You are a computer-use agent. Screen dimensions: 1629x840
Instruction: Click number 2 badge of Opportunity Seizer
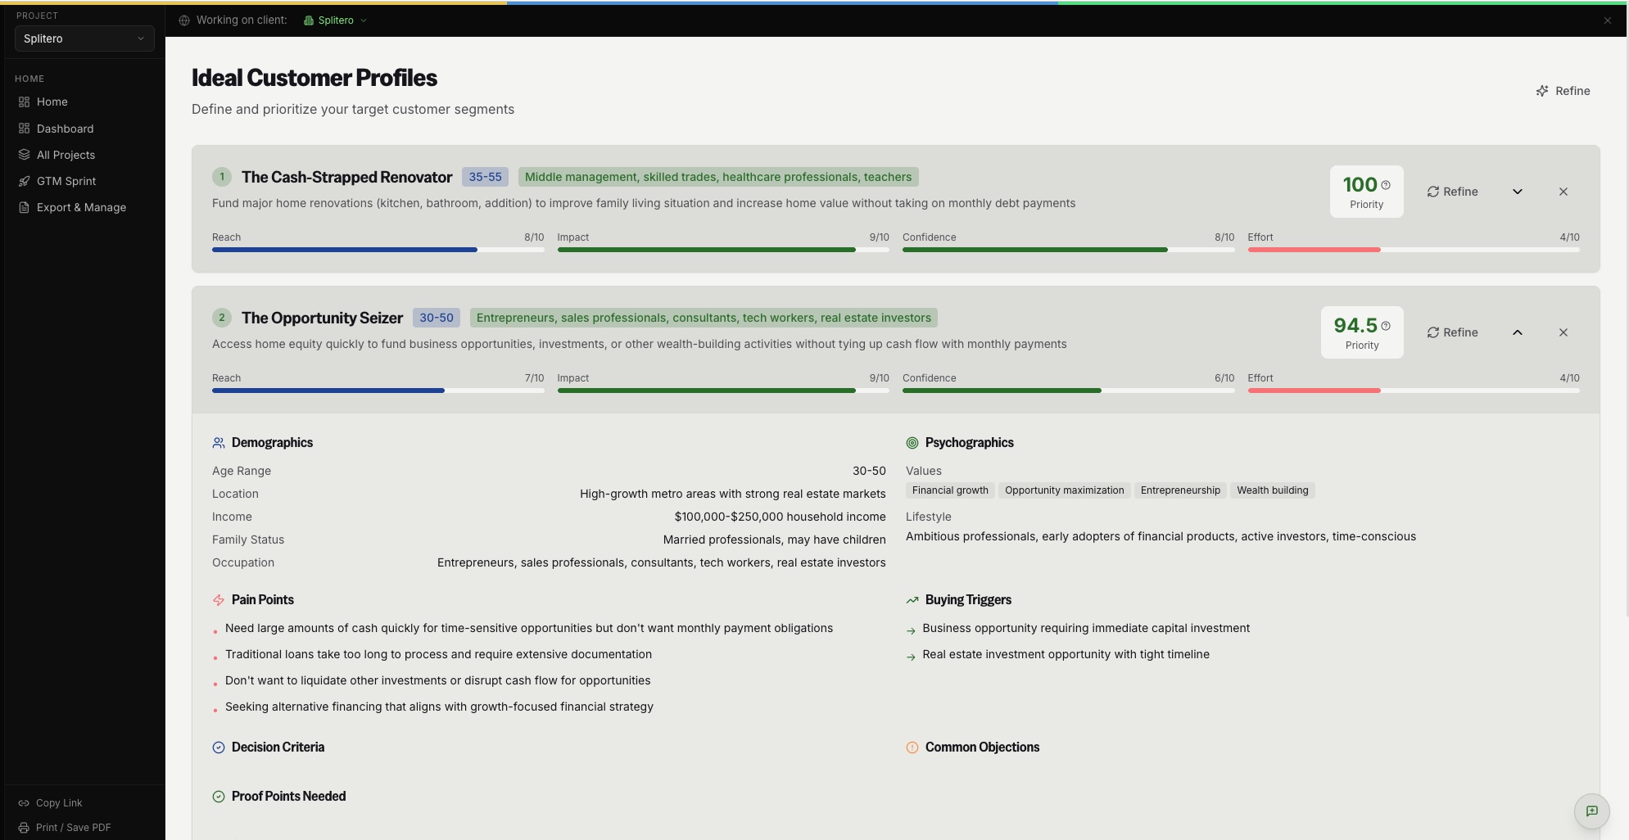pos(221,318)
